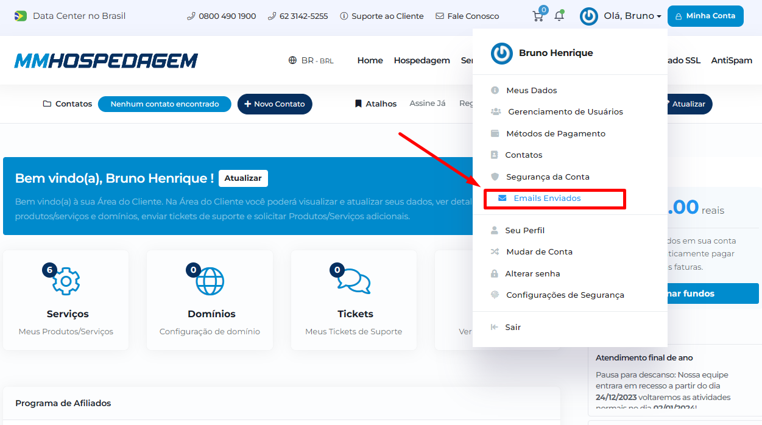This screenshot has width=762, height=425.
Task: Call phone number 0800 490 1900
Action: 222,16
